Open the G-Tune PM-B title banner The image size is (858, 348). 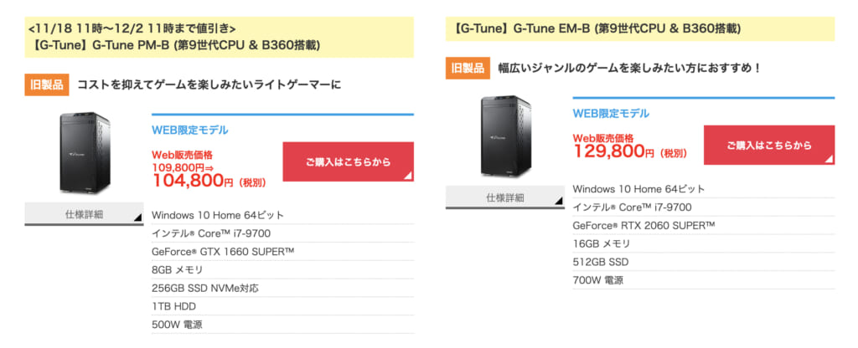(219, 37)
